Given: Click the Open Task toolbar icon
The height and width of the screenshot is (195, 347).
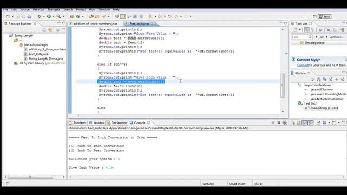Looking at the screenshot, I should point(97,16).
